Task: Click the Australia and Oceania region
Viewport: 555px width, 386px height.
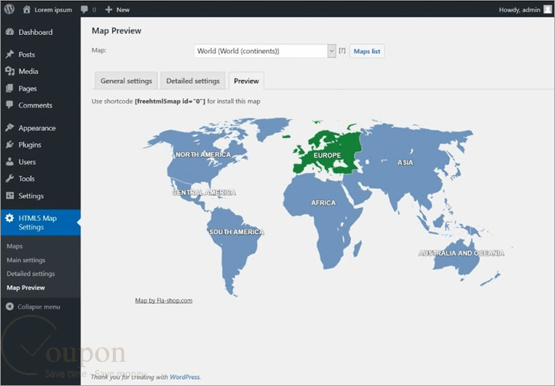Action: [461, 253]
